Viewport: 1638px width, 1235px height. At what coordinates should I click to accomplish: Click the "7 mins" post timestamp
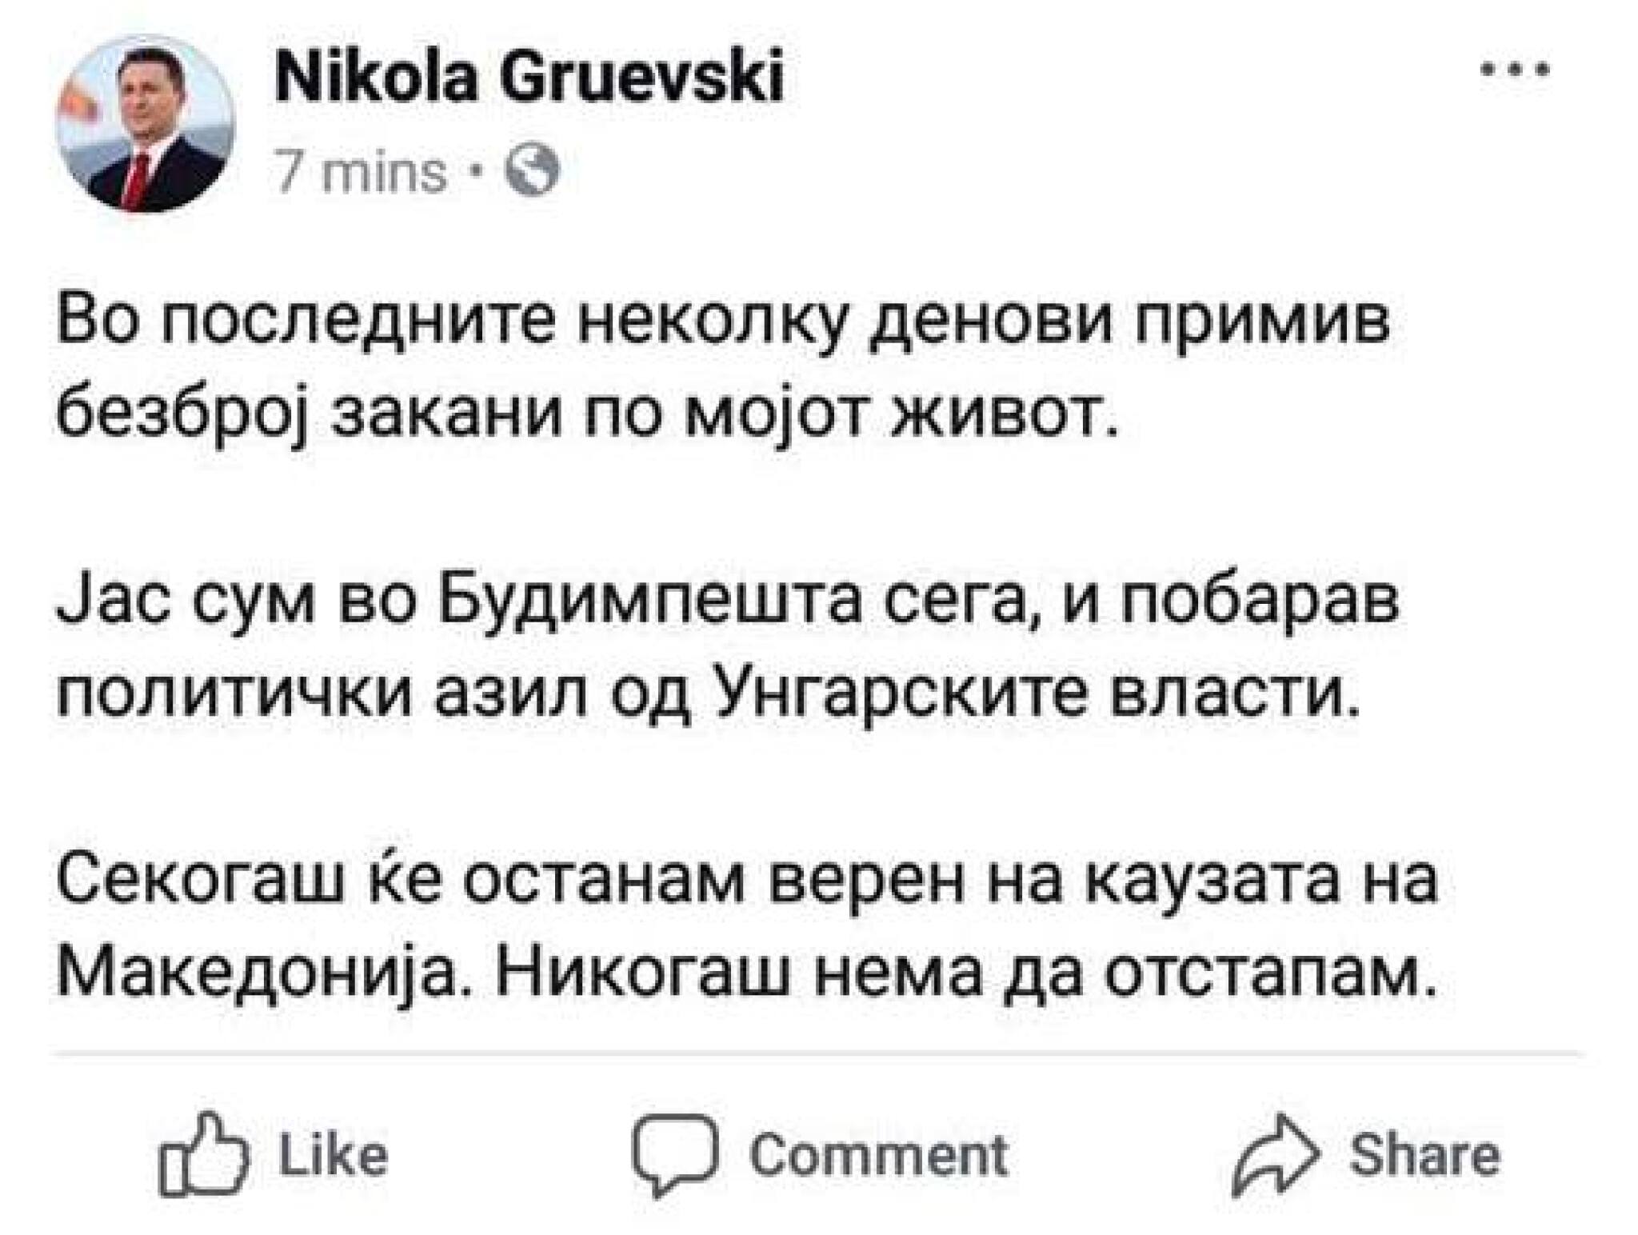click(x=361, y=171)
